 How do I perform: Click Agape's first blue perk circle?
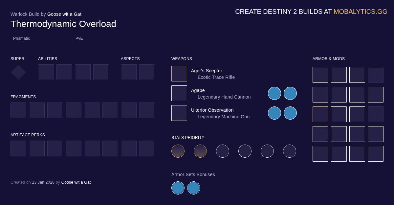[274, 93]
